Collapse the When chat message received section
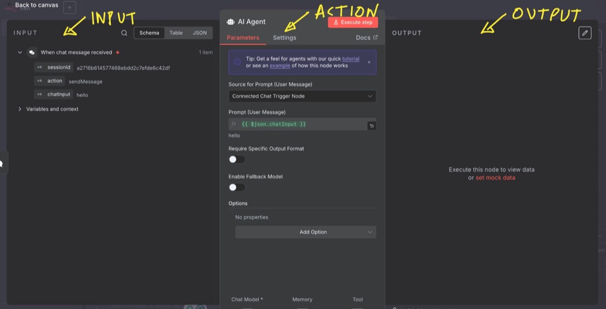 point(20,53)
